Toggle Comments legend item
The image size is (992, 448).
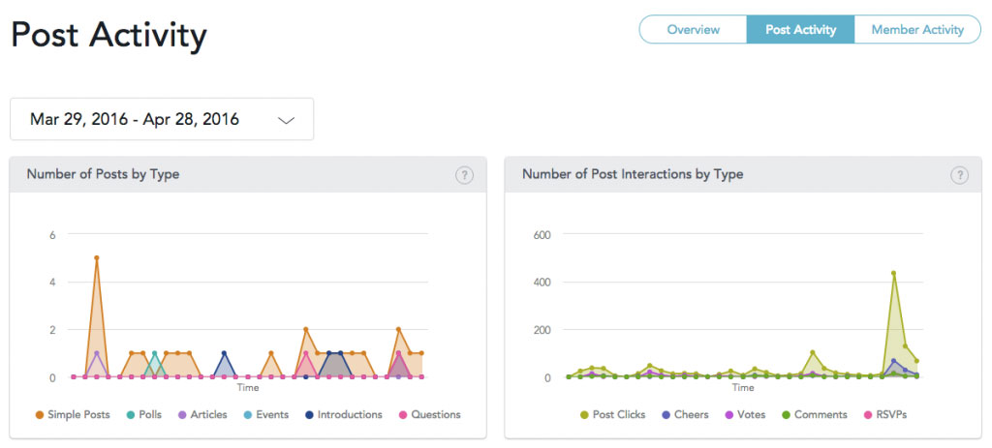pos(814,415)
